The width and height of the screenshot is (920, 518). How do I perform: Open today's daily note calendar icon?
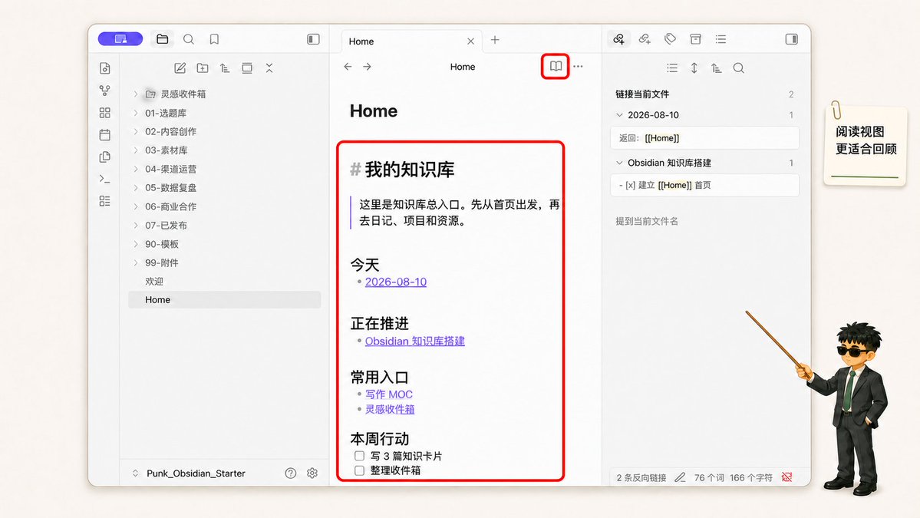104,135
